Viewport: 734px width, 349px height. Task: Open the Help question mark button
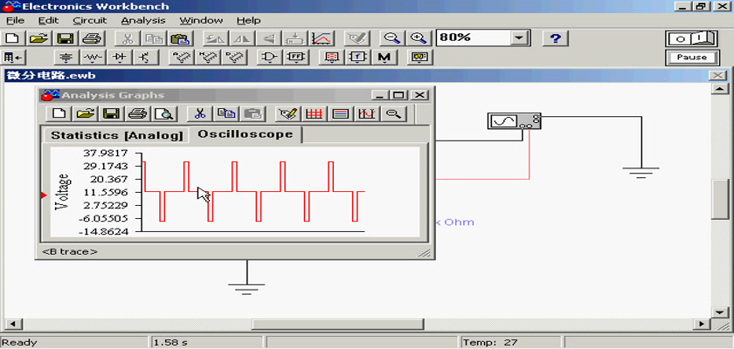click(555, 38)
